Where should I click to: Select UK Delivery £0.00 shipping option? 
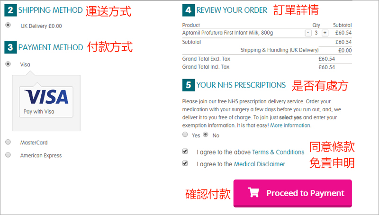coord(8,25)
